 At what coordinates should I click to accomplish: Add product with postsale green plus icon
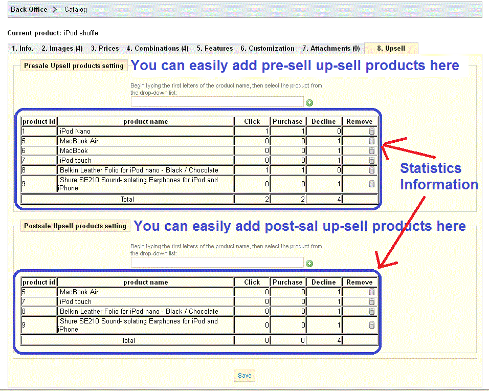pyautogui.click(x=309, y=264)
